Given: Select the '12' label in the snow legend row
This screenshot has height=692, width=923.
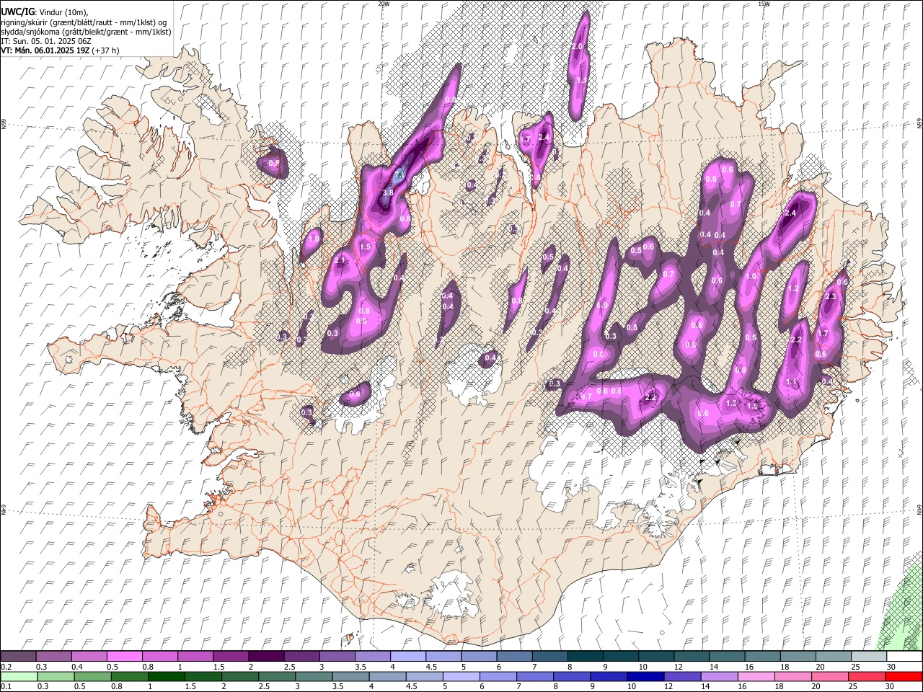Looking at the screenshot, I should [x=679, y=667].
